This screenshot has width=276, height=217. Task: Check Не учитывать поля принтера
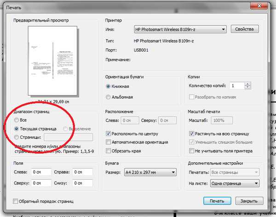pos(191,151)
